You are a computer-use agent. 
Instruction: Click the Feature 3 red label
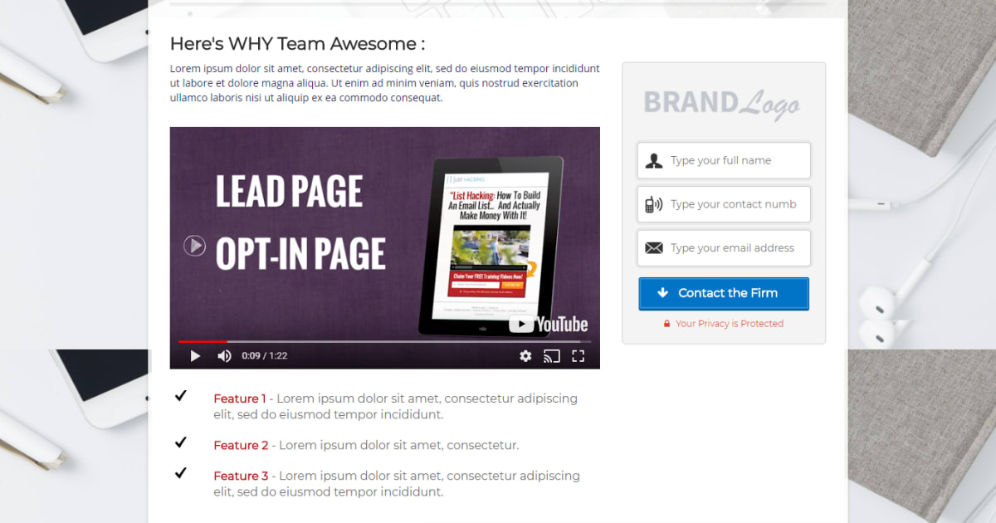pyautogui.click(x=241, y=477)
